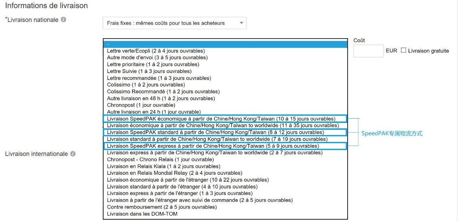Choose Chronopost - Chrono Relais option

(x=225, y=160)
